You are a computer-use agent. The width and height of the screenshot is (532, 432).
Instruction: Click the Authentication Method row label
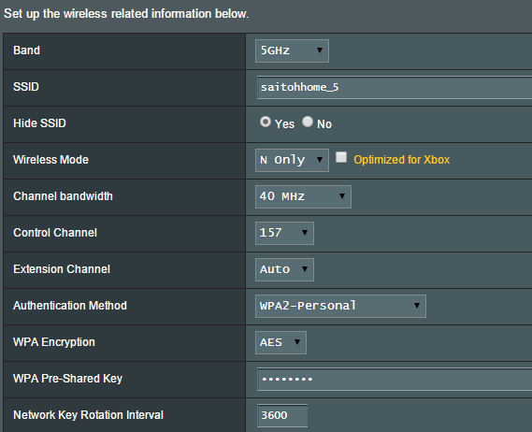(x=70, y=306)
